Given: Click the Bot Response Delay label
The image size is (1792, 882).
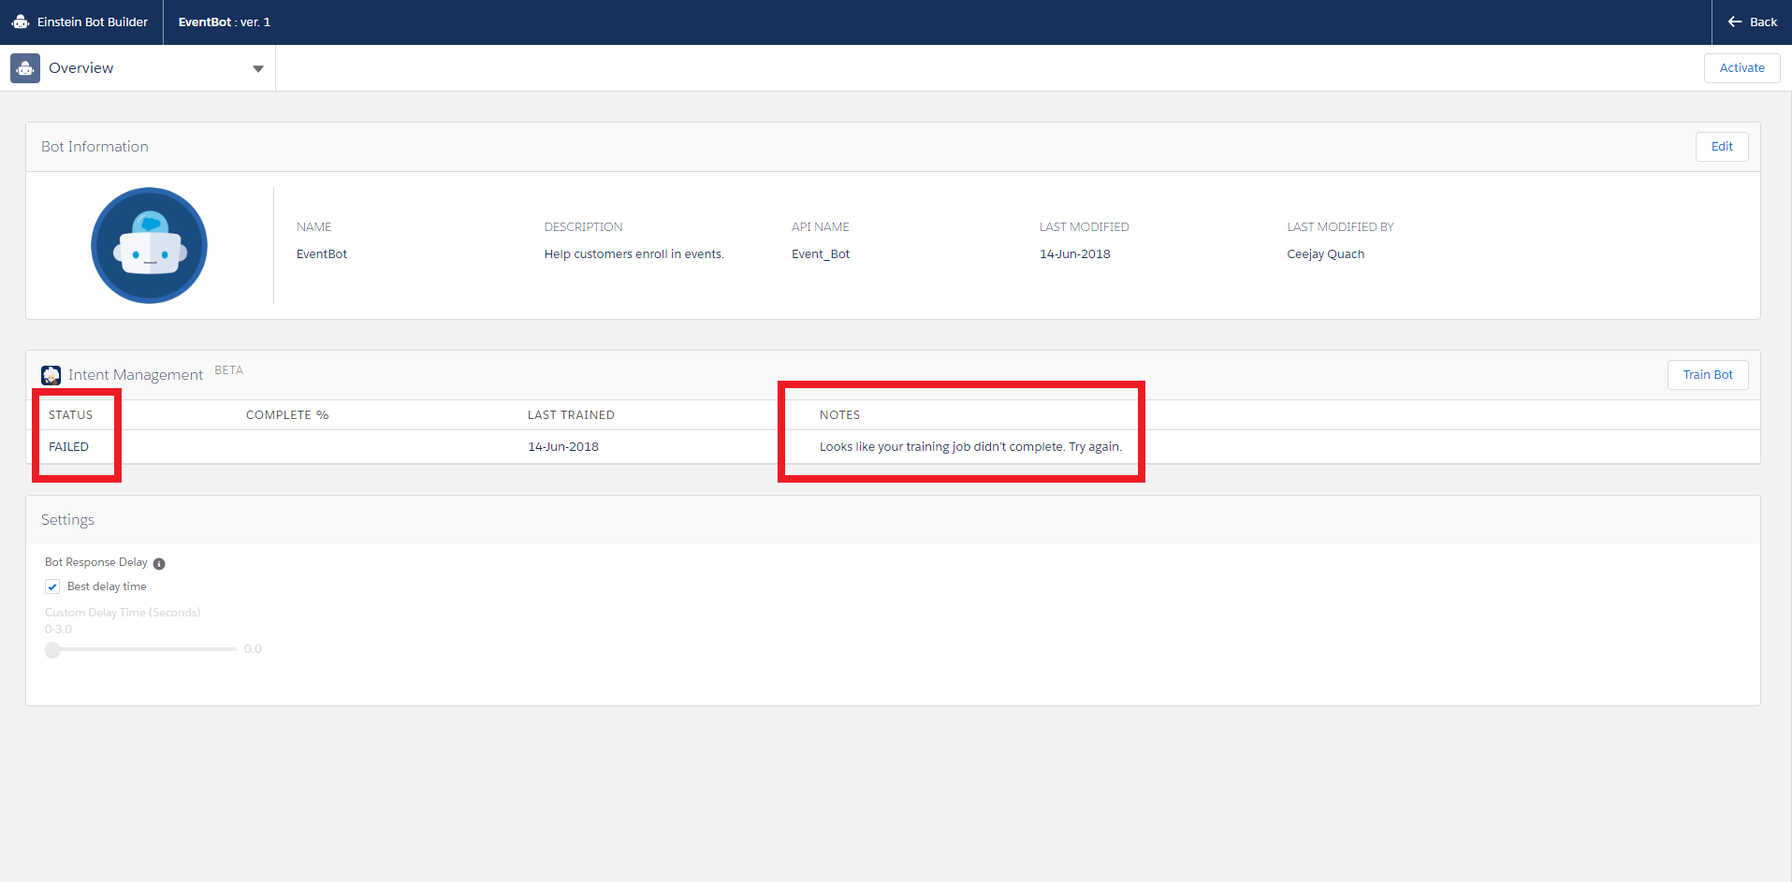Looking at the screenshot, I should tap(96, 562).
